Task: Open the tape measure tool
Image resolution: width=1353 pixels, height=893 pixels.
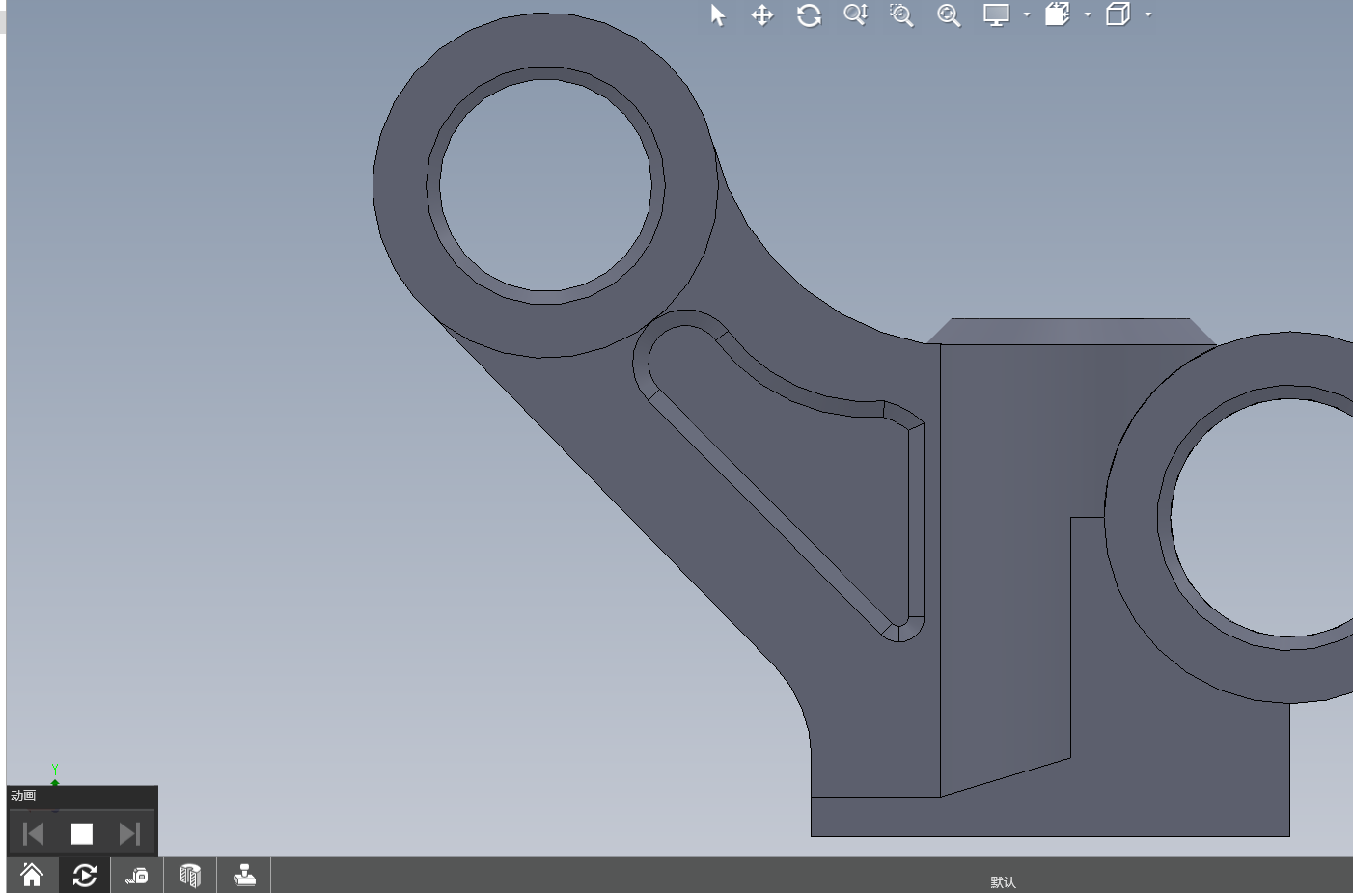Action: [136, 875]
